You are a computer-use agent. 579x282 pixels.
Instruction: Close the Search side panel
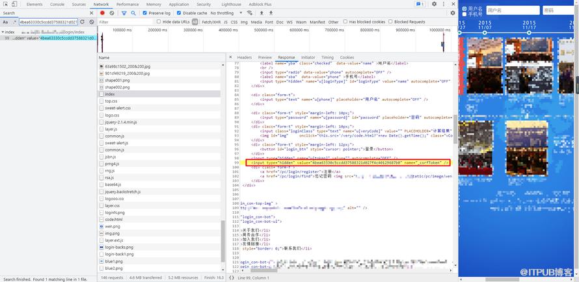[x=92, y=13]
